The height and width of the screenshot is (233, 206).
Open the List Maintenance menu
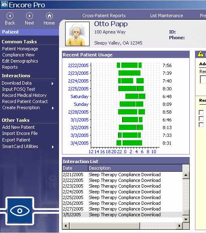pyautogui.click(x=167, y=16)
